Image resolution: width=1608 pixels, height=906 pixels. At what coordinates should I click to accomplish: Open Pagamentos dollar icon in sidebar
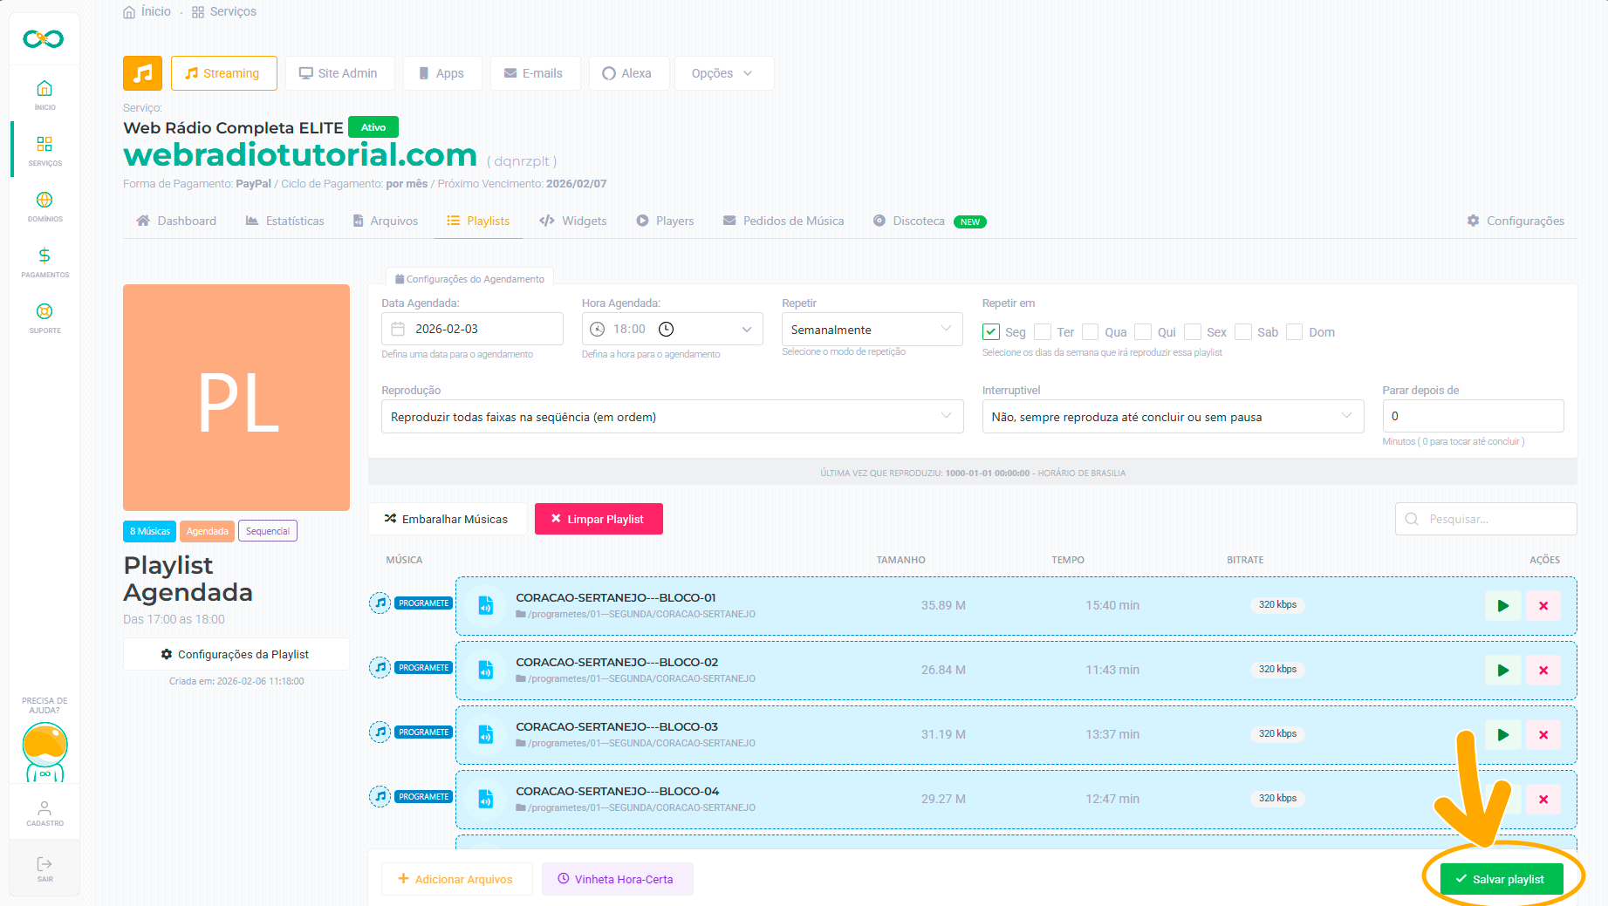(x=44, y=256)
